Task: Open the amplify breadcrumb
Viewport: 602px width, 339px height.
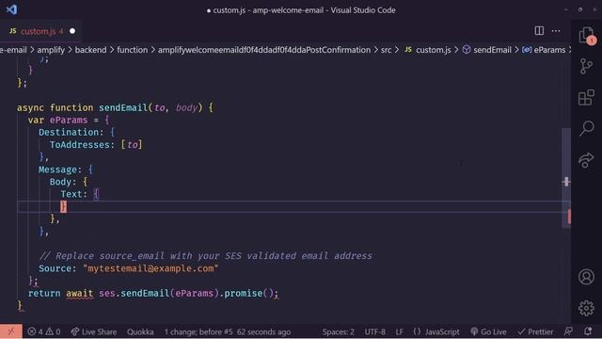Action: click(51, 50)
